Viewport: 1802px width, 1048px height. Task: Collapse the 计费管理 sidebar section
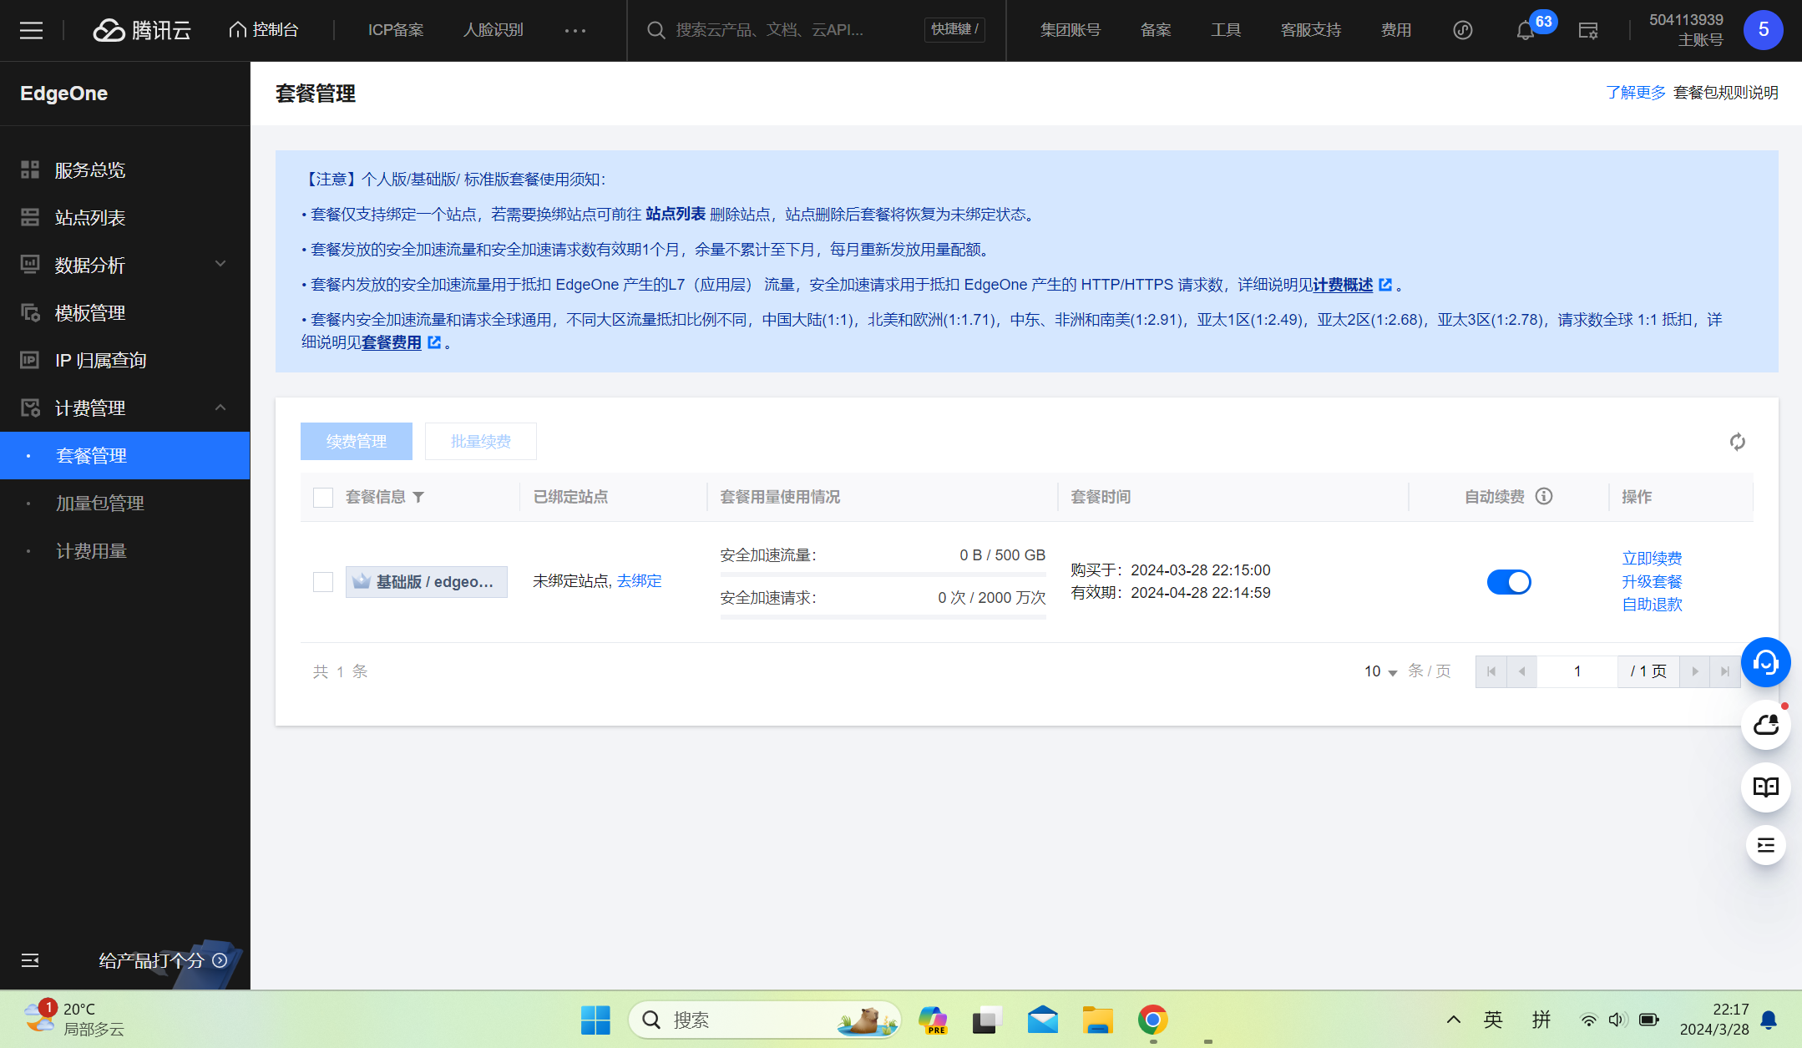coord(220,408)
